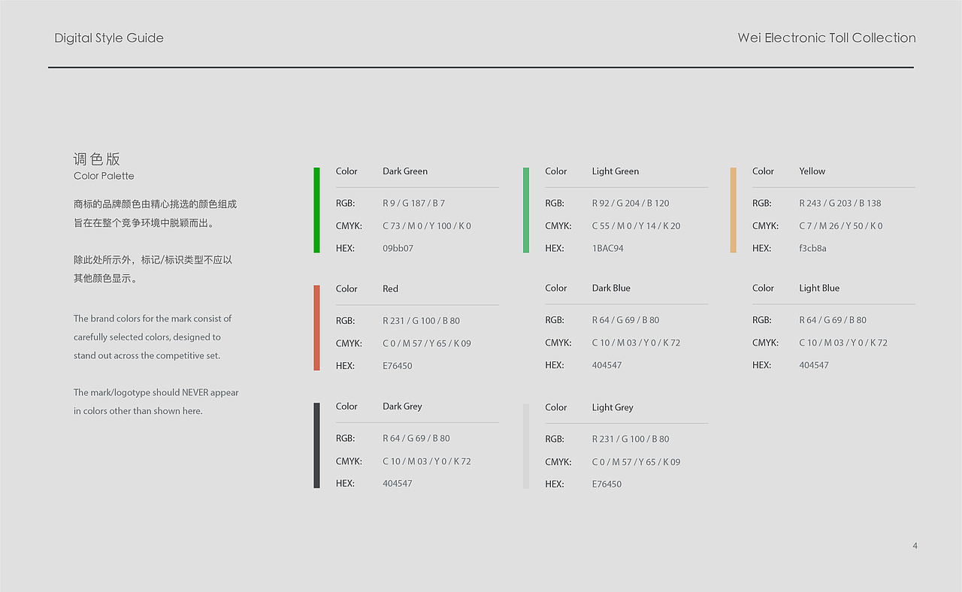Click the Dark Grey color swatch bar

pos(316,446)
